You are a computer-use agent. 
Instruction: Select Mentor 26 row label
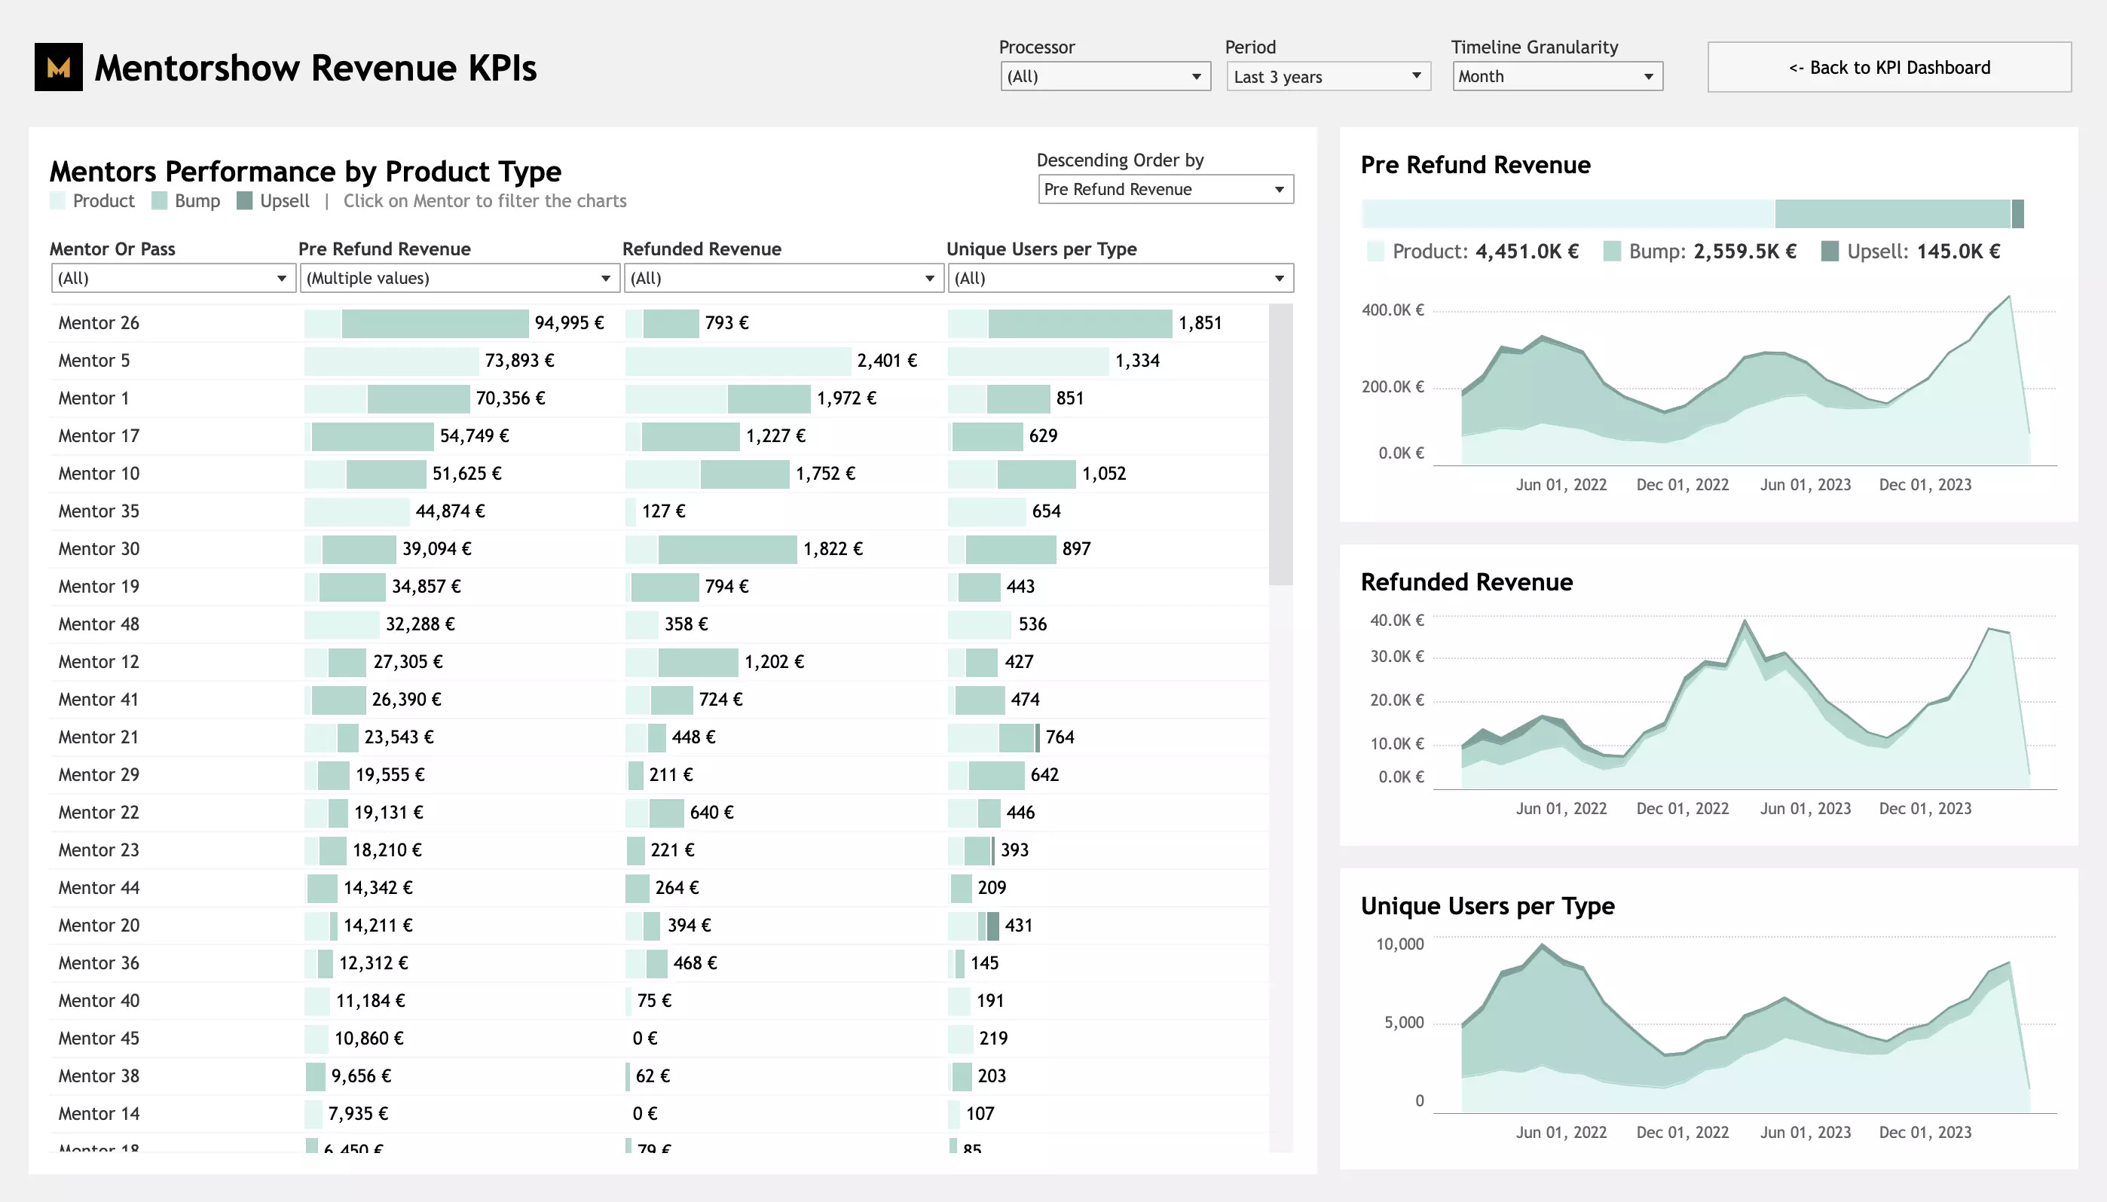tap(98, 323)
